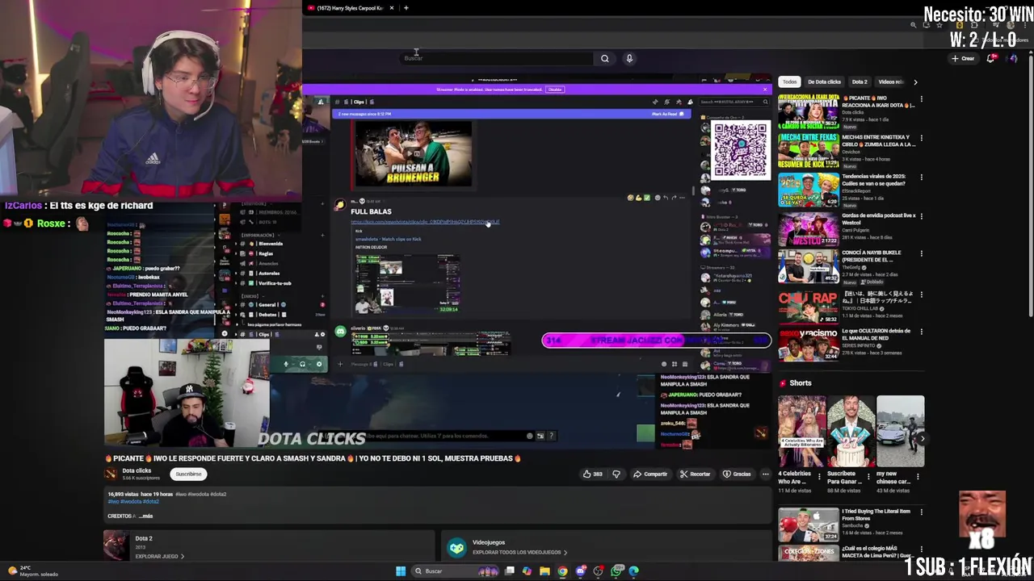Open options menu for 'CONOCÍ A NAYIB BUKELE'
Viewport: 1034px width, 581px height.
coord(921,254)
